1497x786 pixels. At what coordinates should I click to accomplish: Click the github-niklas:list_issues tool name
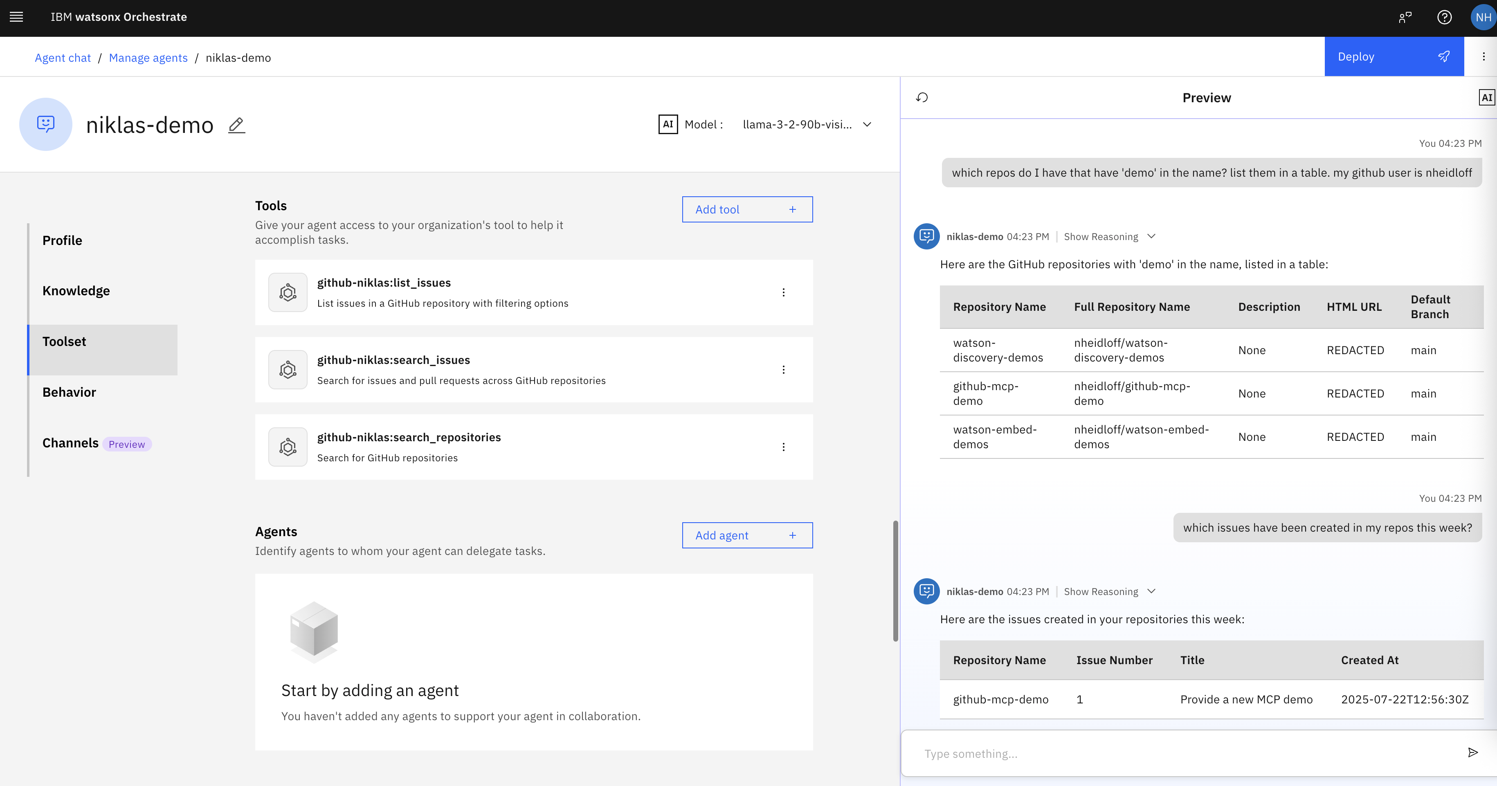[x=384, y=283]
